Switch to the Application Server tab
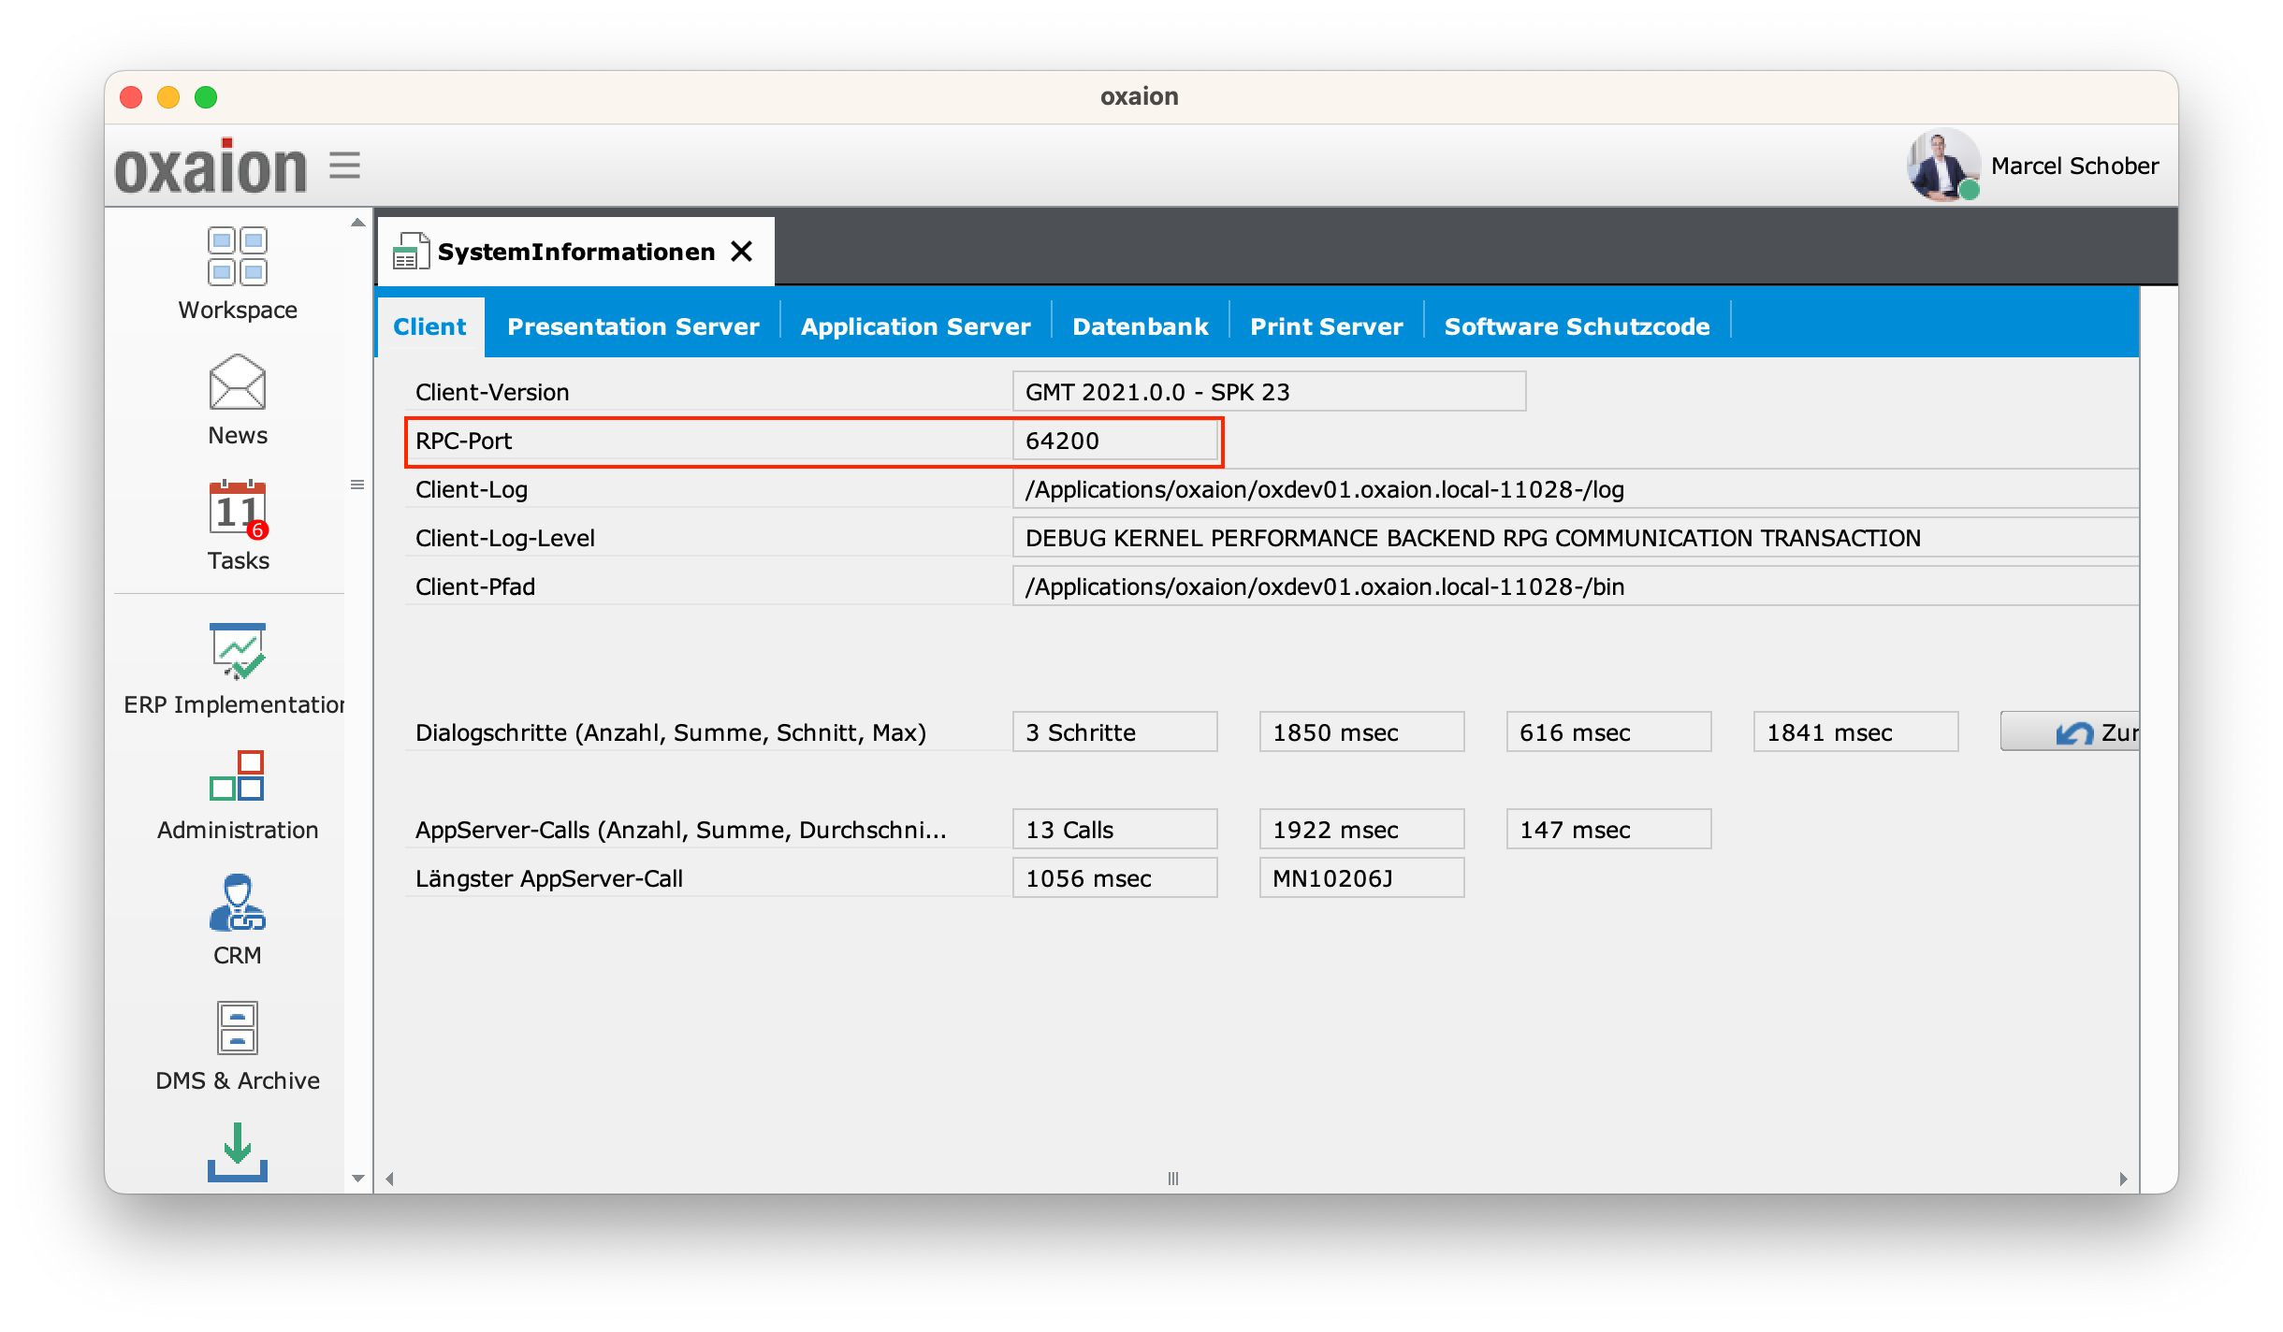This screenshot has height=1332, width=2283. pyautogui.click(x=916, y=326)
